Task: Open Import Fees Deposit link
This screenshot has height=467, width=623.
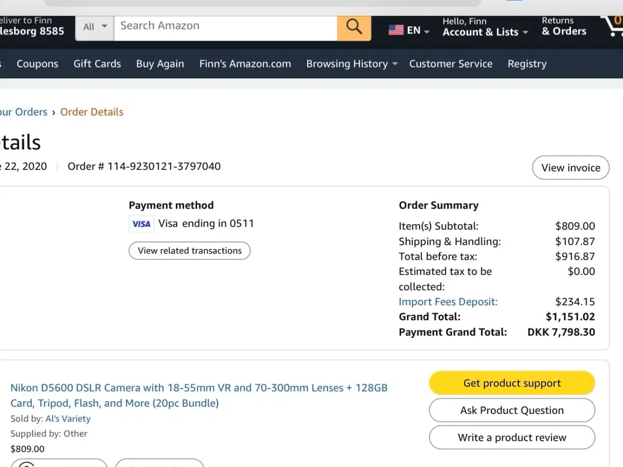Action: [x=448, y=302]
